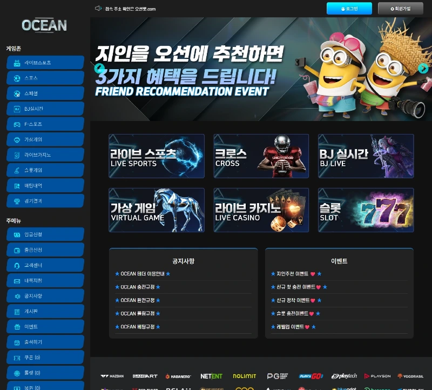This screenshot has height=390, width=432.
Task: Click the blue 로그인 button
Action: (349, 9)
